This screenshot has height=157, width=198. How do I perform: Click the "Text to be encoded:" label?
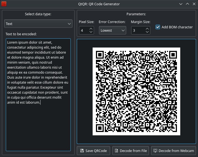[21, 34]
